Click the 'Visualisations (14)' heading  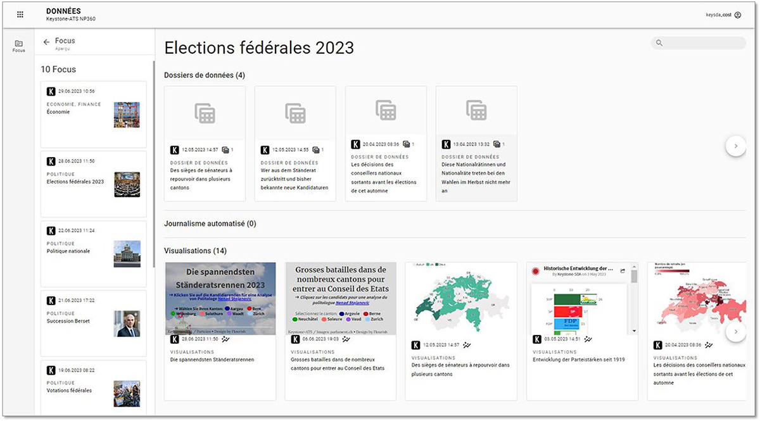pos(195,251)
